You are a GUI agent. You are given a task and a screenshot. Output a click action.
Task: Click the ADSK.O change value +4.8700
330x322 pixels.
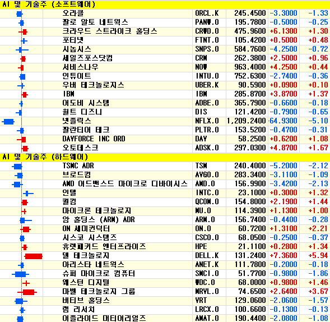coord(283,148)
